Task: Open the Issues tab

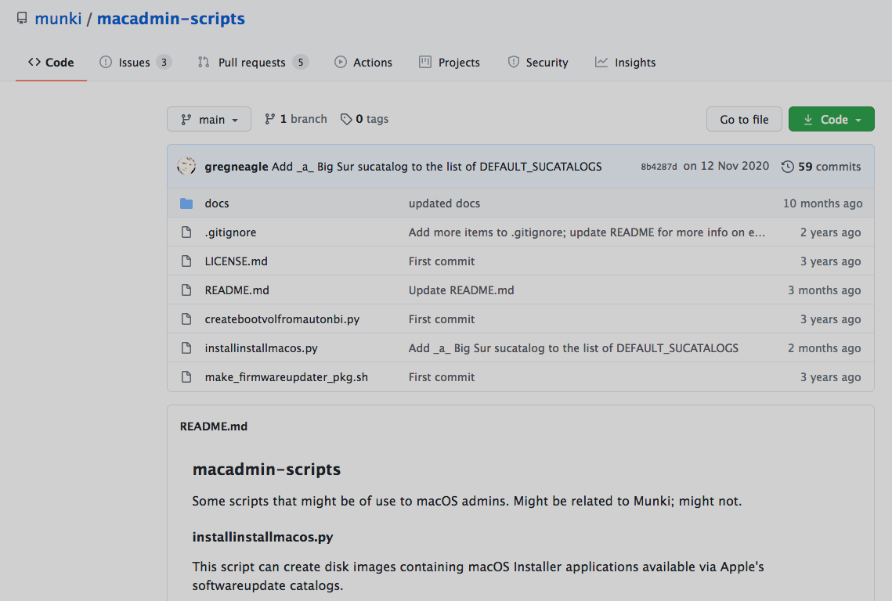Action: (135, 63)
